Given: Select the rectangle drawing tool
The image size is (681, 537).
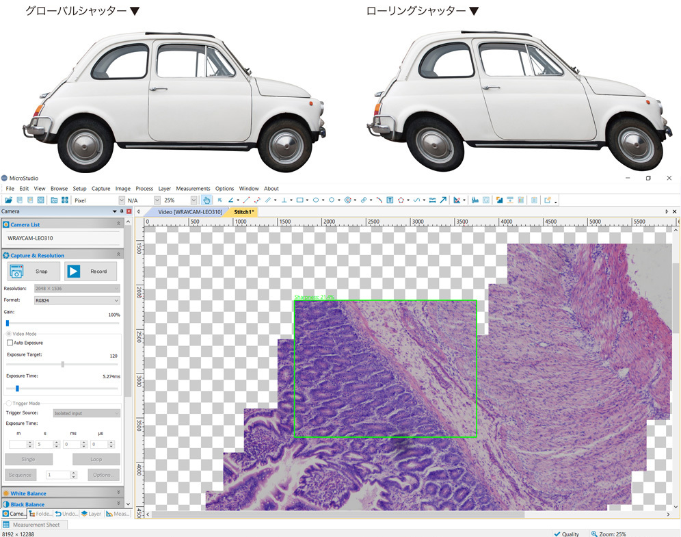Looking at the screenshot, I should pyautogui.click(x=299, y=200).
